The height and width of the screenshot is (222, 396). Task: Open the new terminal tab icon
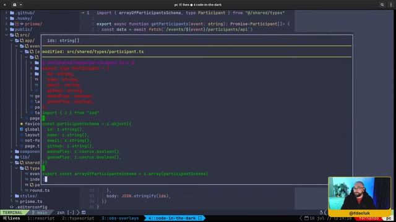pos(14,4)
